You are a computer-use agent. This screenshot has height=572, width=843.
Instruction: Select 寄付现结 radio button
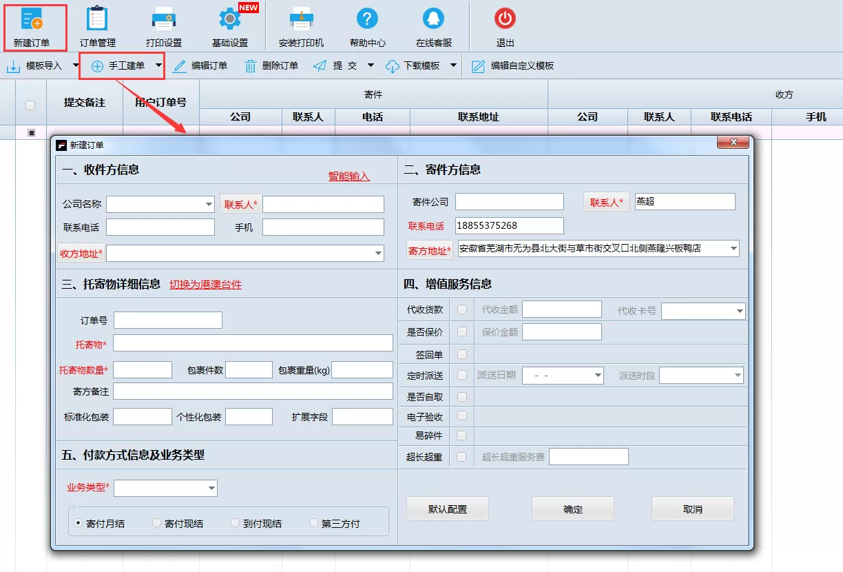[x=157, y=524]
